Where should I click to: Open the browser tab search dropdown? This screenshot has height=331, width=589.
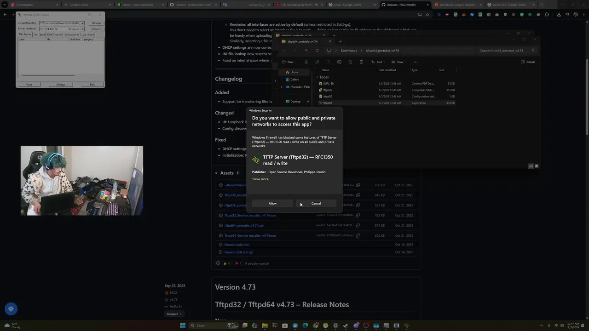click(5, 5)
